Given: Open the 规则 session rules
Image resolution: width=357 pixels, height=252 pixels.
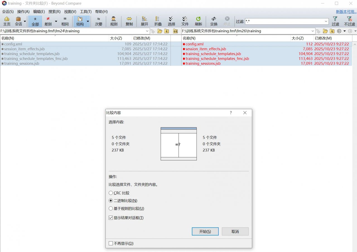Looking at the screenshot, I should pos(114,21).
